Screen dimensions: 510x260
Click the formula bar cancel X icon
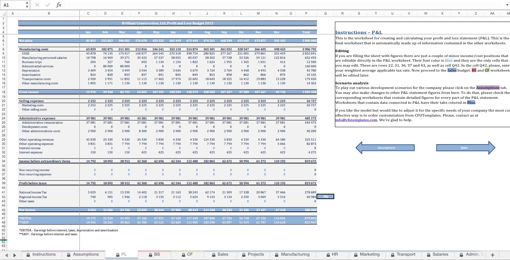[x=38, y=5]
